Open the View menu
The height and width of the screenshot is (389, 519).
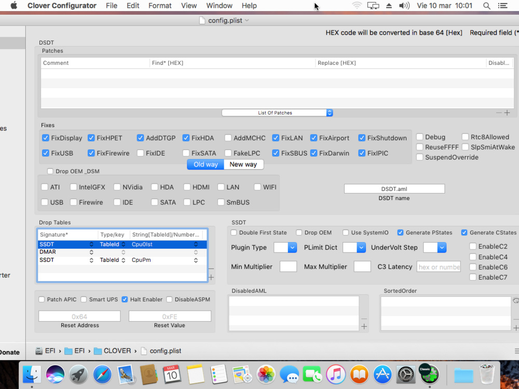pos(189,6)
